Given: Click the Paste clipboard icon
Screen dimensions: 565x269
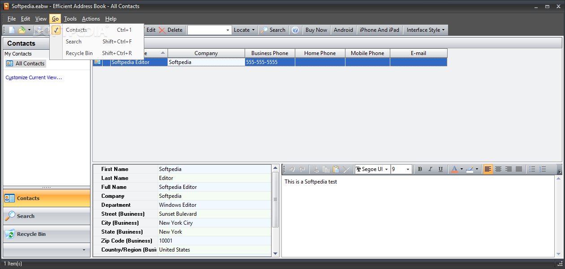Looking at the screenshot, I should tap(336, 169).
